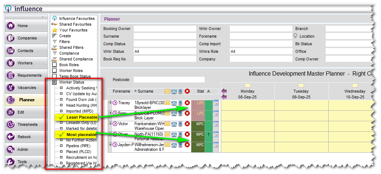Click the red X icon on Tracey's row
Screen dimensions: 381x174
coord(187,103)
